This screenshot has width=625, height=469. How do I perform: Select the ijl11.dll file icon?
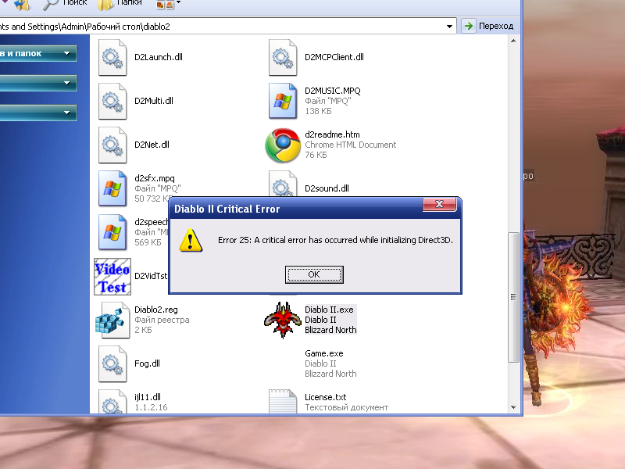pos(112,401)
